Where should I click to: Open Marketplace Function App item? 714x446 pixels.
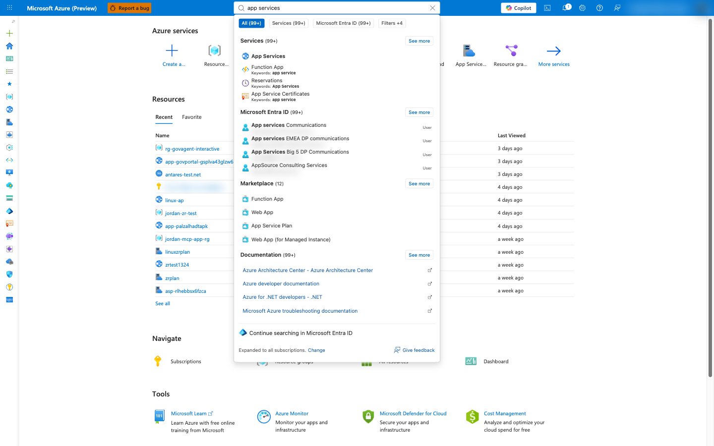[337, 199]
